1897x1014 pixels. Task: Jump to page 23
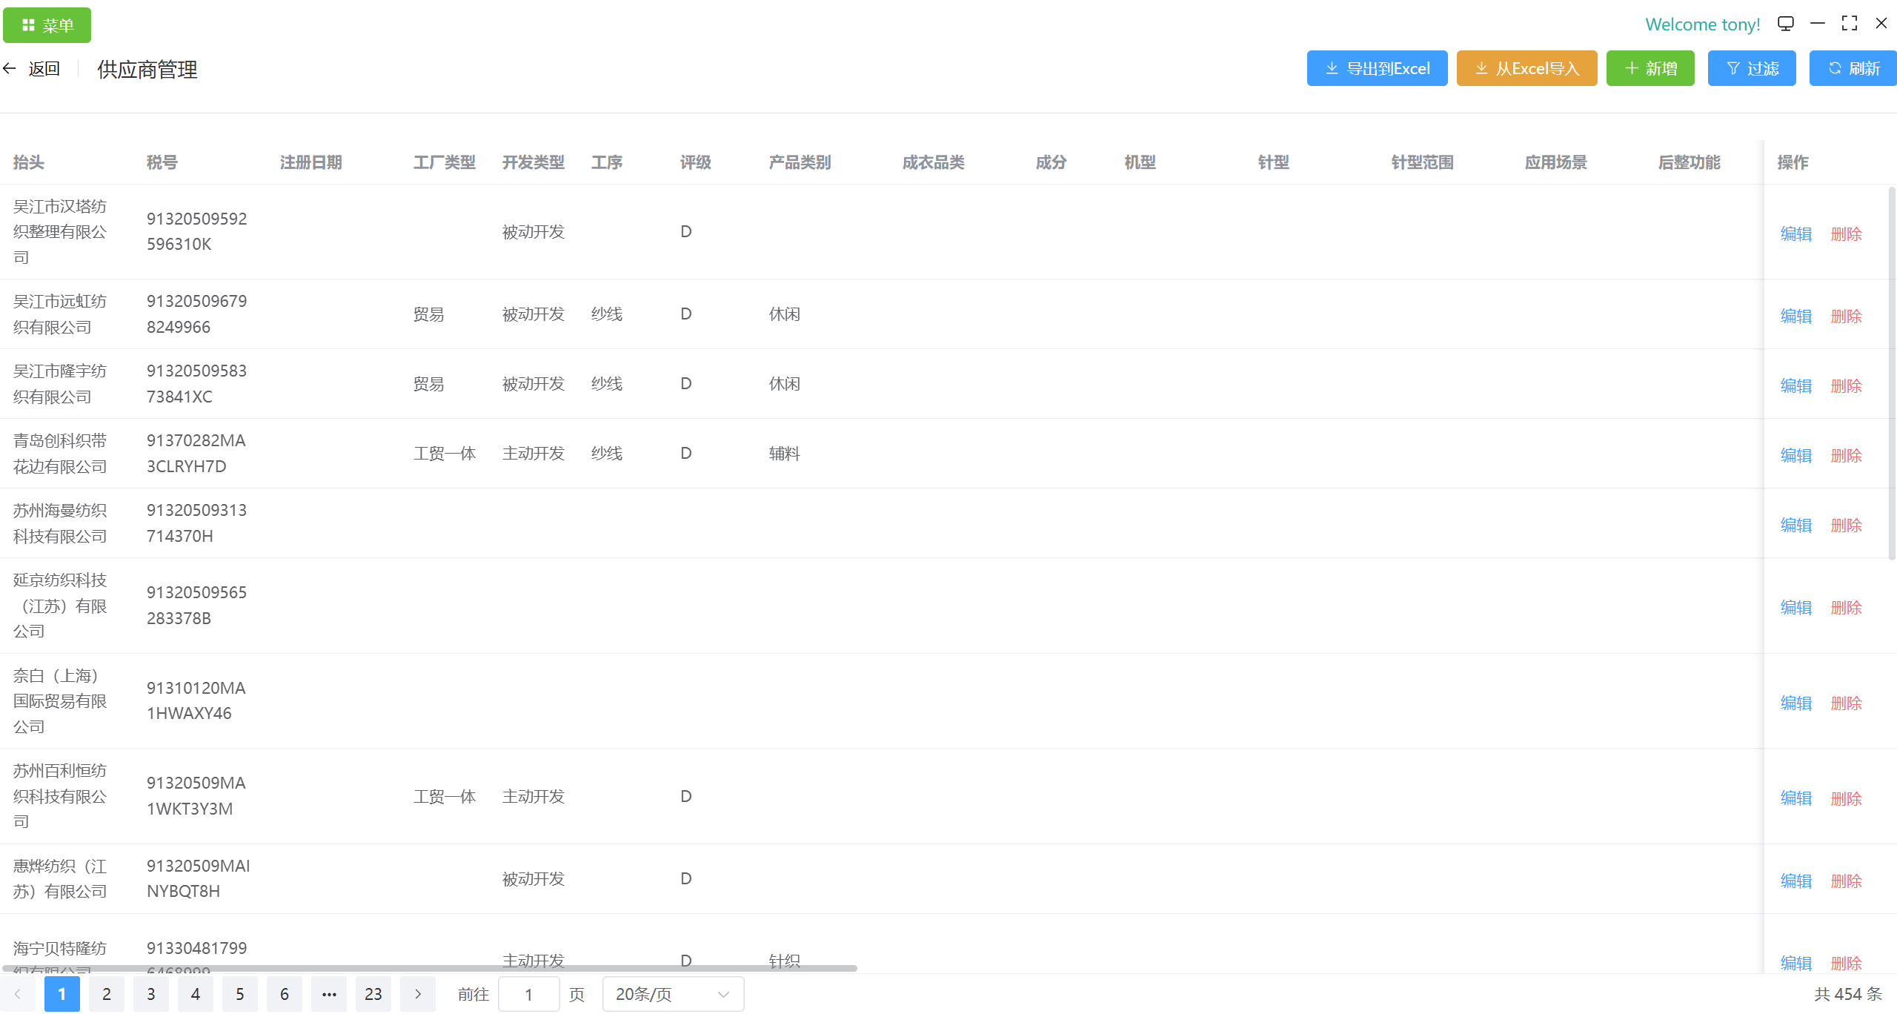click(x=373, y=994)
